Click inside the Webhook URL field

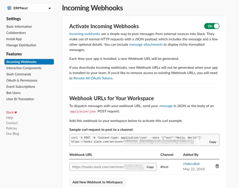(106, 167)
